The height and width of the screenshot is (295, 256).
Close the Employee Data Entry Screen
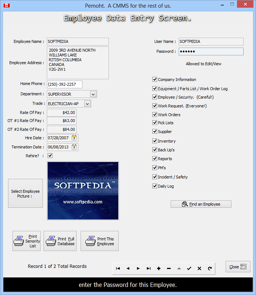(238, 266)
